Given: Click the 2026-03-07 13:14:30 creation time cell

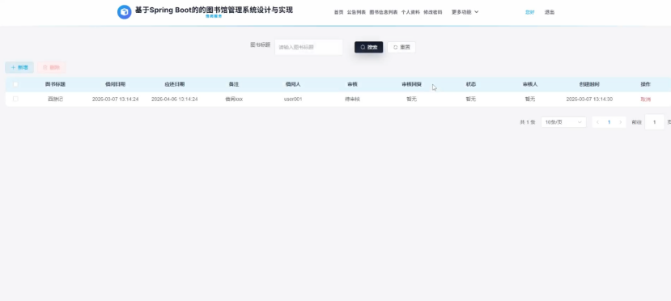Looking at the screenshot, I should pos(589,100).
